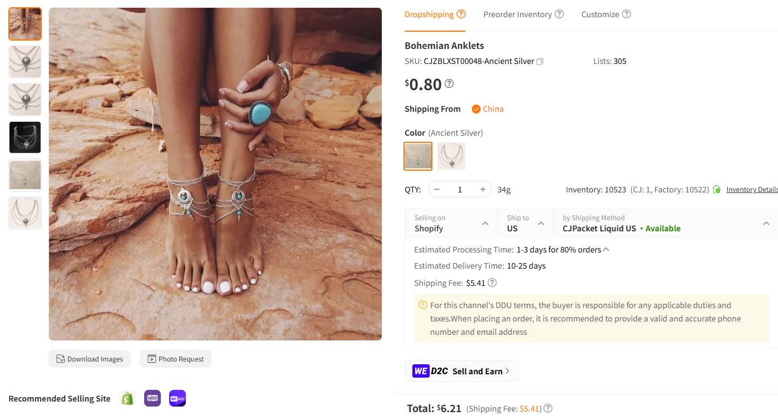This screenshot has width=778, height=416.
Task: Select the second Ancient Silver color variant
Action: coord(451,156)
